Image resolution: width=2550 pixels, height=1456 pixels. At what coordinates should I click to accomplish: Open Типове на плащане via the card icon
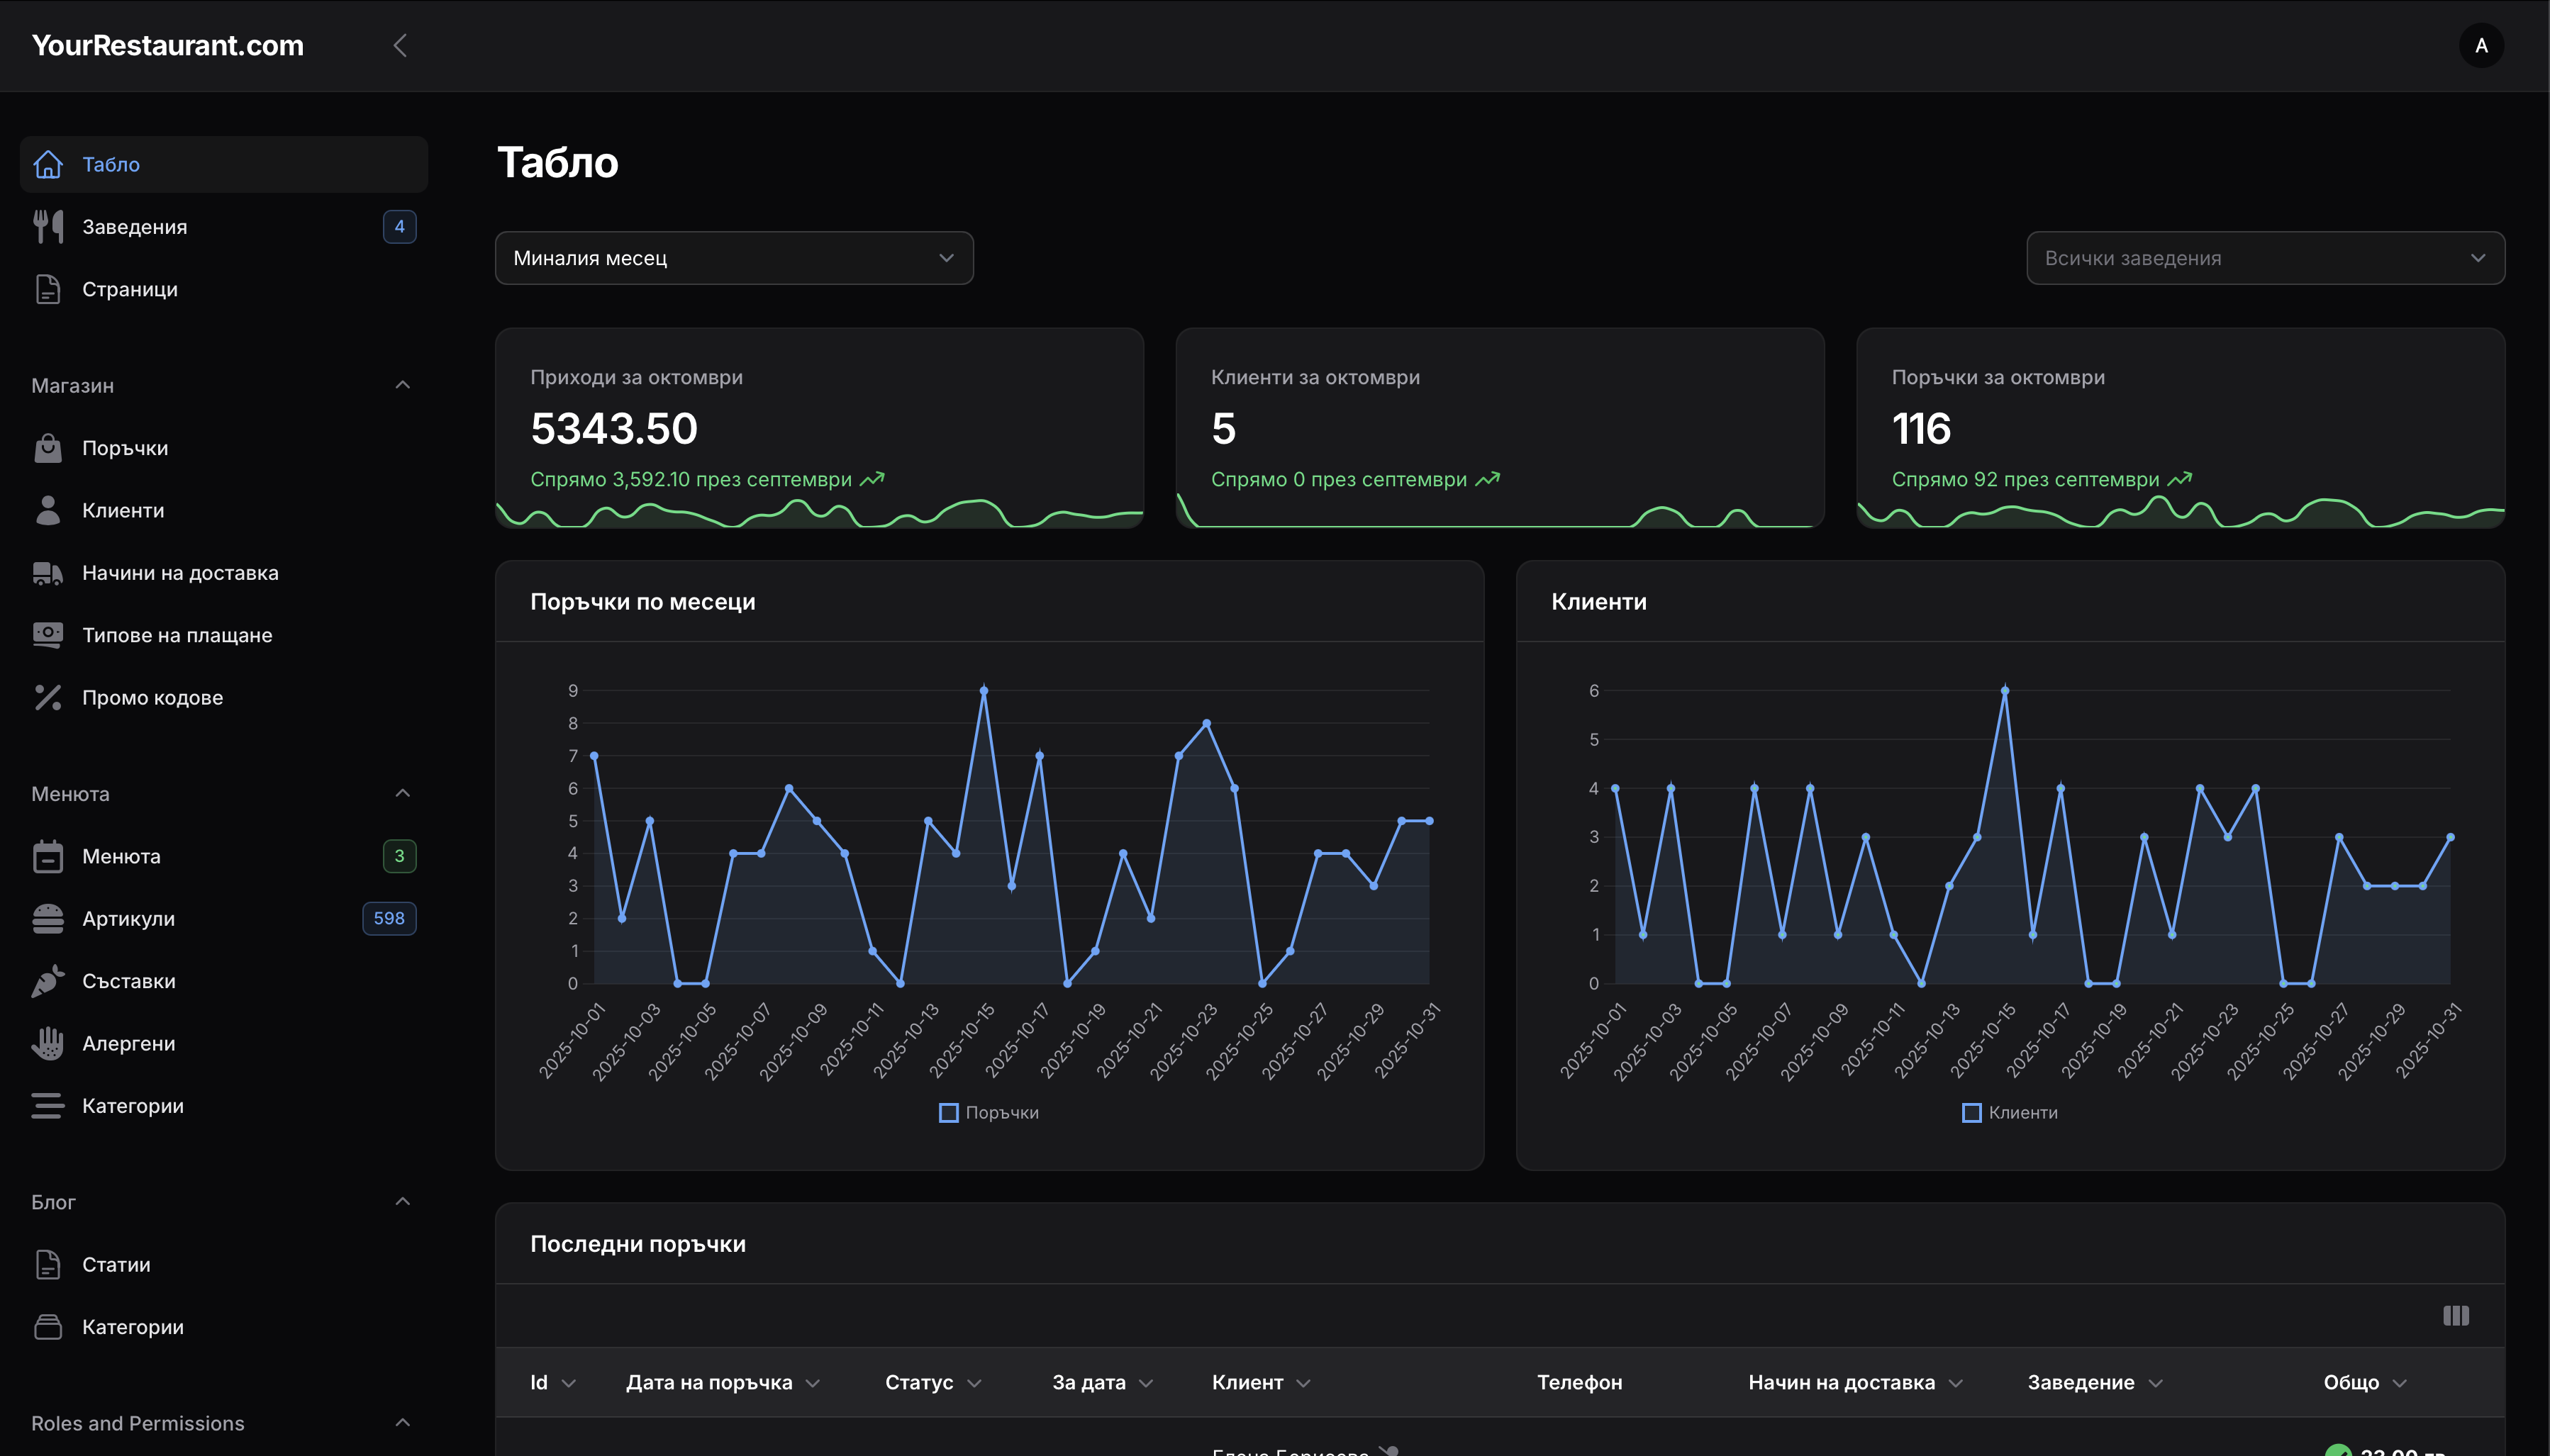tap(48, 634)
